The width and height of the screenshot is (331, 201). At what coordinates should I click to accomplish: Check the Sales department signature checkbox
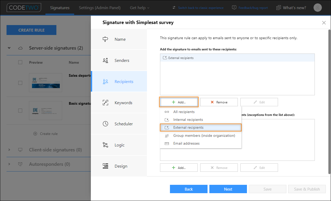click(x=20, y=83)
